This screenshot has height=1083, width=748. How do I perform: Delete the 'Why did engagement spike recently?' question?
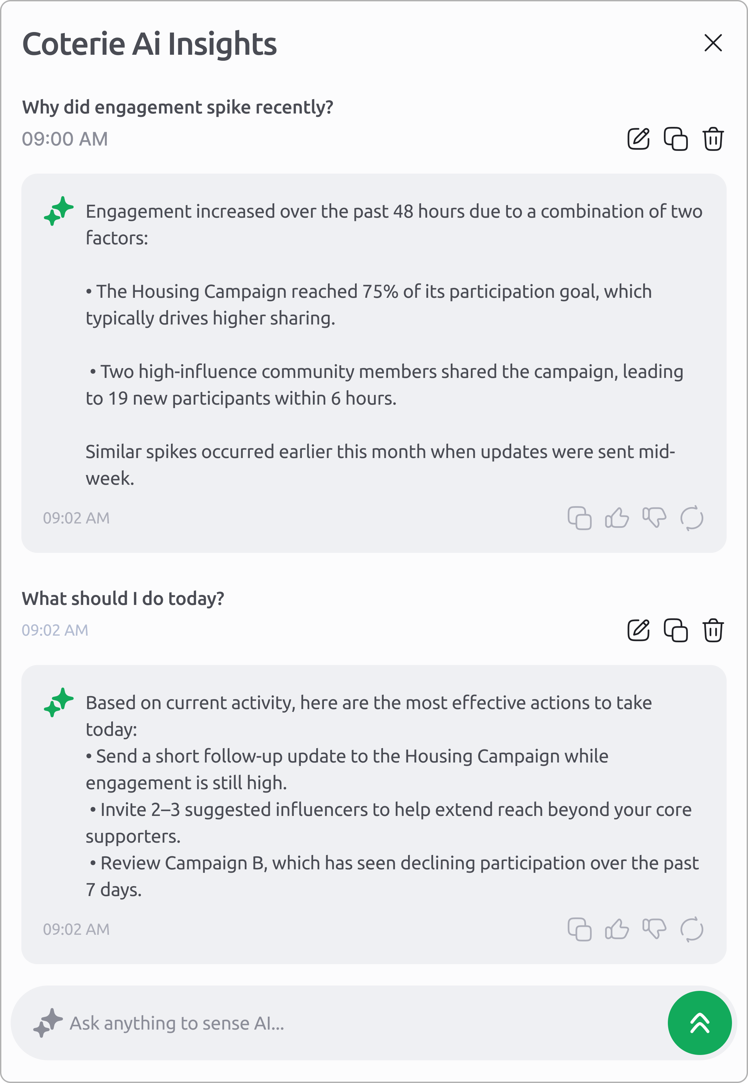coord(713,139)
